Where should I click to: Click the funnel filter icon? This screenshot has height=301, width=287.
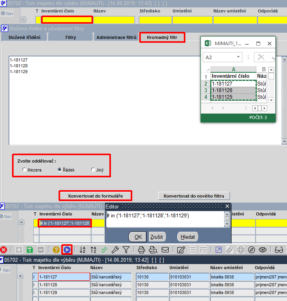126,250
